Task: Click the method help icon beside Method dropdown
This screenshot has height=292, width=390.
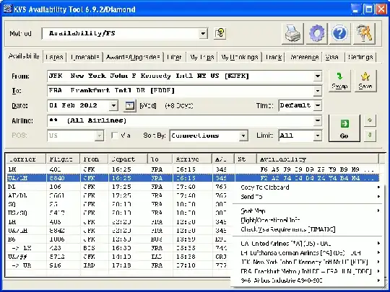Action: 220,33
